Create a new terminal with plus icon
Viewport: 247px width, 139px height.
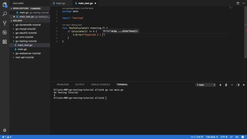220,85
